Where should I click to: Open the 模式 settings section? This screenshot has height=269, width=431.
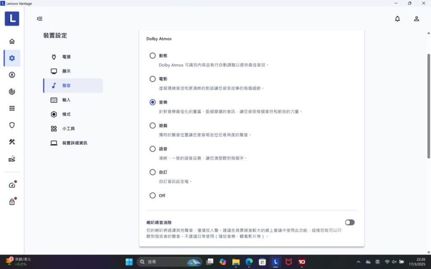[73, 114]
